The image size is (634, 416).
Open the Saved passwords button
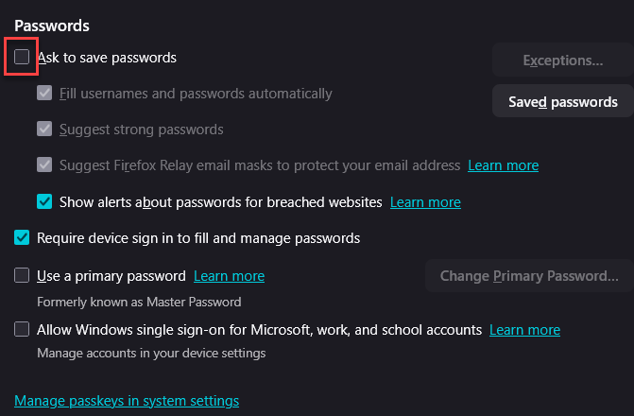coord(563,101)
